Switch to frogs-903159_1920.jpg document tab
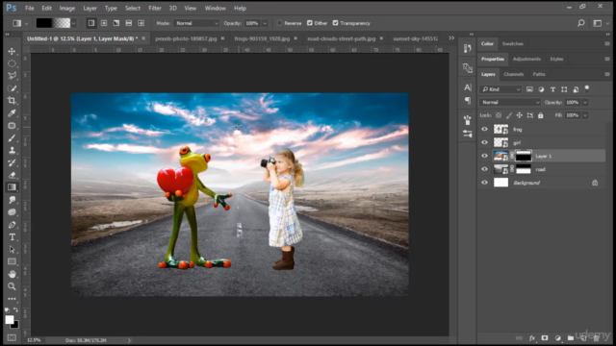The width and height of the screenshot is (616, 346). coord(262,38)
